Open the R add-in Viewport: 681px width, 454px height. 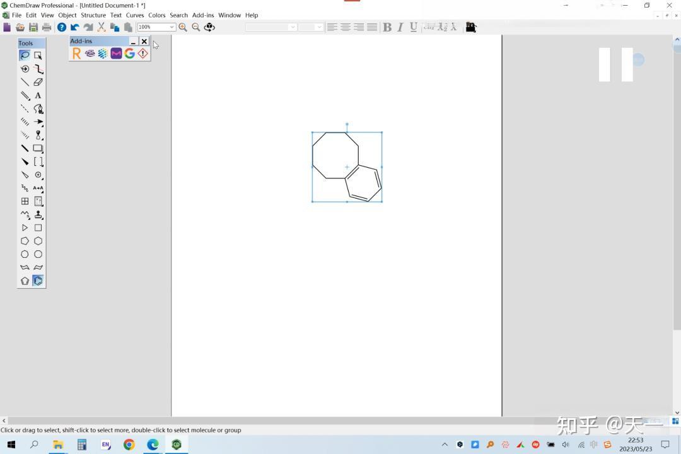[77, 53]
